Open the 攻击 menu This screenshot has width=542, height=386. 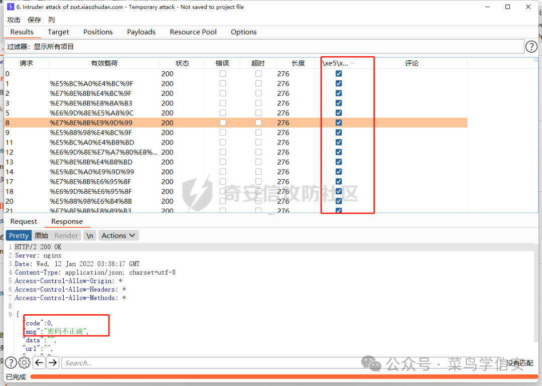click(14, 20)
